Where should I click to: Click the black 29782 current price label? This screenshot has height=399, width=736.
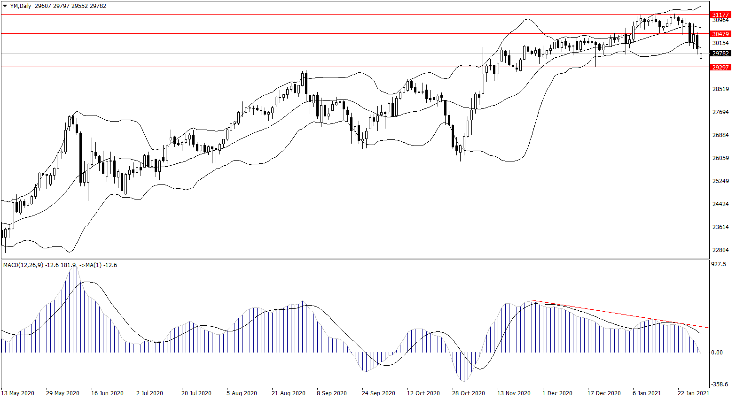click(720, 54)
